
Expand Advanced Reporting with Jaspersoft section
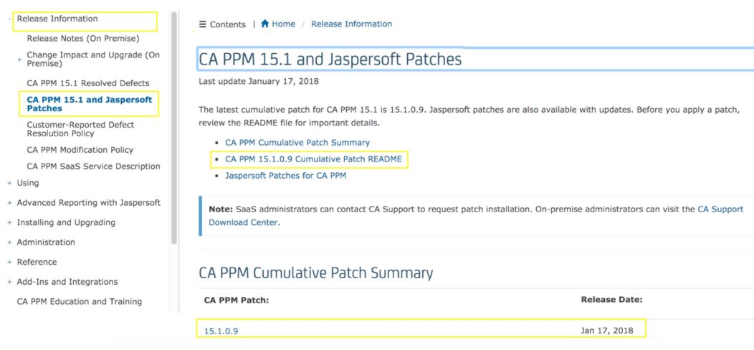pyautogui.click(x=9, y=203)
